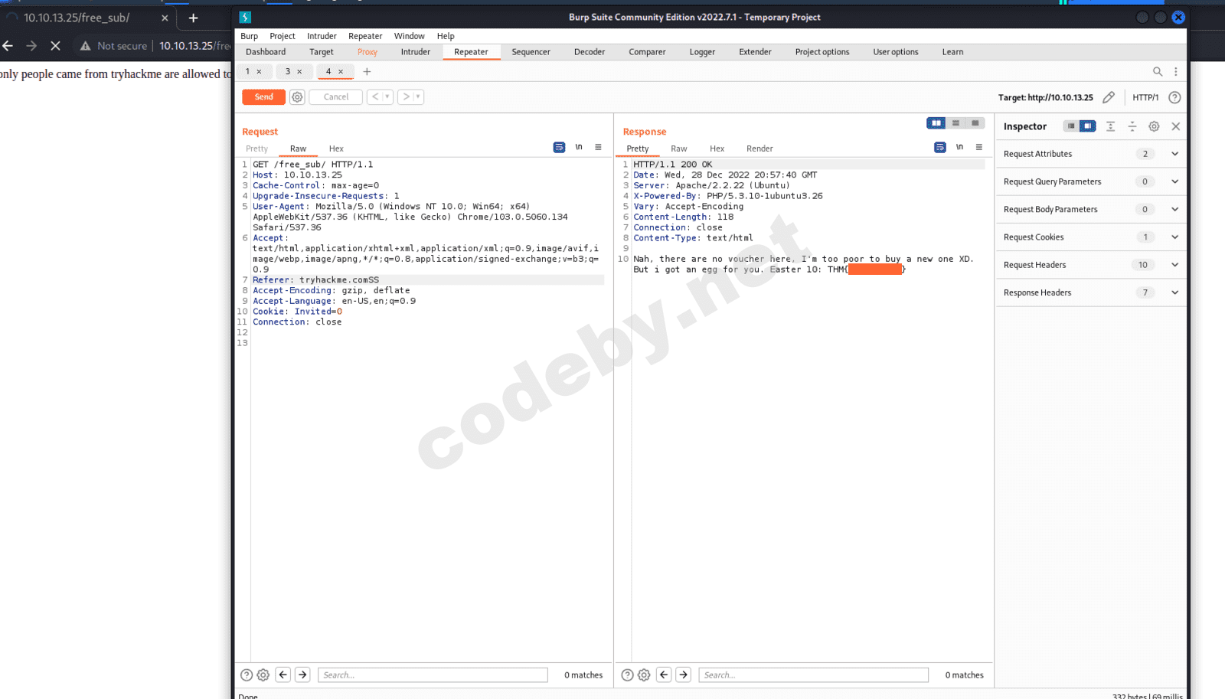This screenshot has width=1225, height=699.
Task: Open the Response pane hamburger menu
Action: [978, 147]
